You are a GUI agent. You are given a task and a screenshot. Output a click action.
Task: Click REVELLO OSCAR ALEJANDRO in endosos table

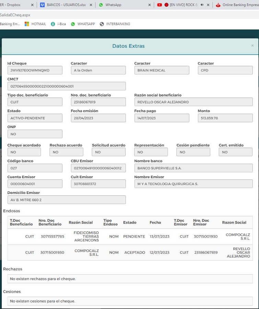point(238,252)
